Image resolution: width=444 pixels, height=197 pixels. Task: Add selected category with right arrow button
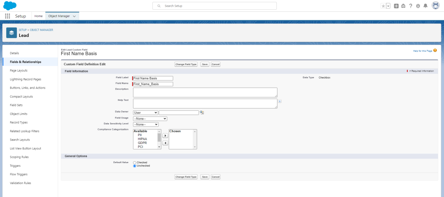point(165,136)
